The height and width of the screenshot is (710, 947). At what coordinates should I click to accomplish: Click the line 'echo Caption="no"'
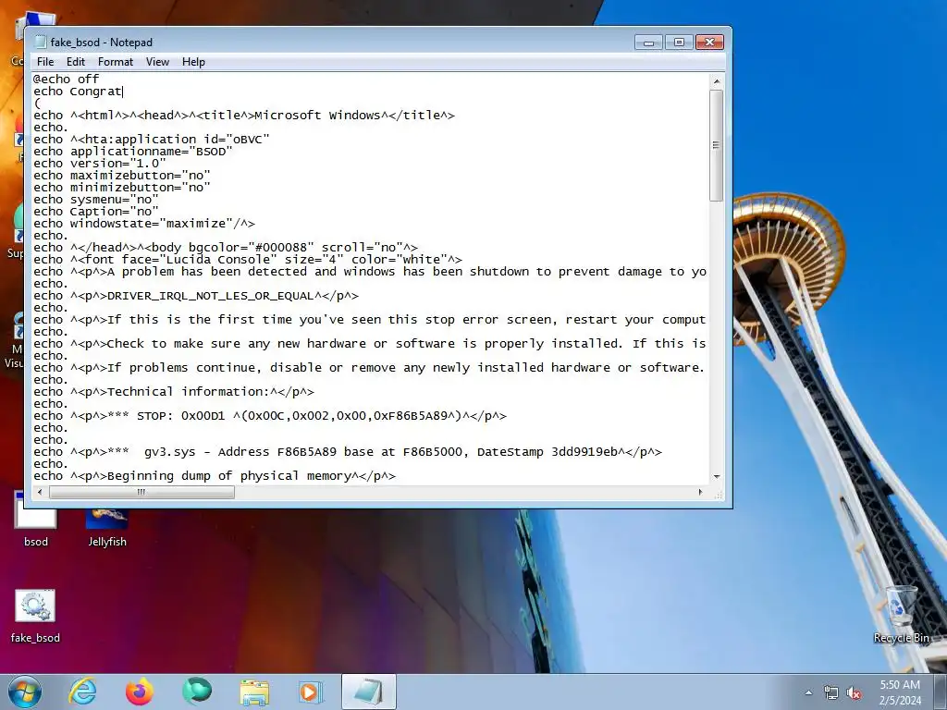click(x=96, y=212)
